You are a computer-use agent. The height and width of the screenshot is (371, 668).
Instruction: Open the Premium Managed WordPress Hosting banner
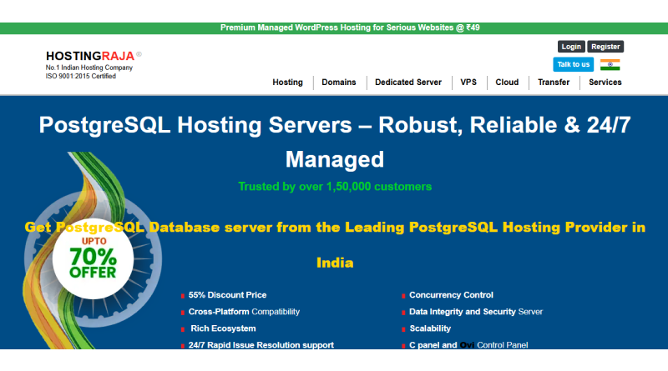pos(350,28)
